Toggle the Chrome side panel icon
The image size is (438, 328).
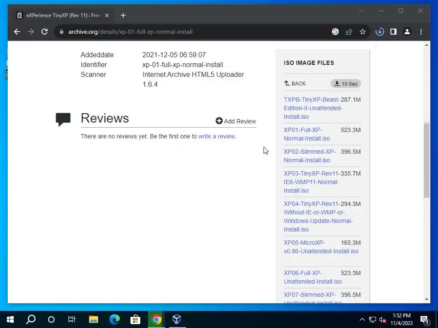click(x=394, y=32)
